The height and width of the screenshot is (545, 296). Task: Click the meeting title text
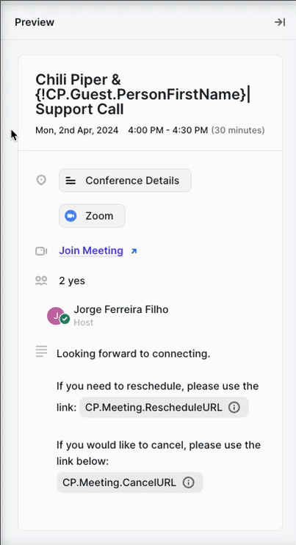pos(142,95)
